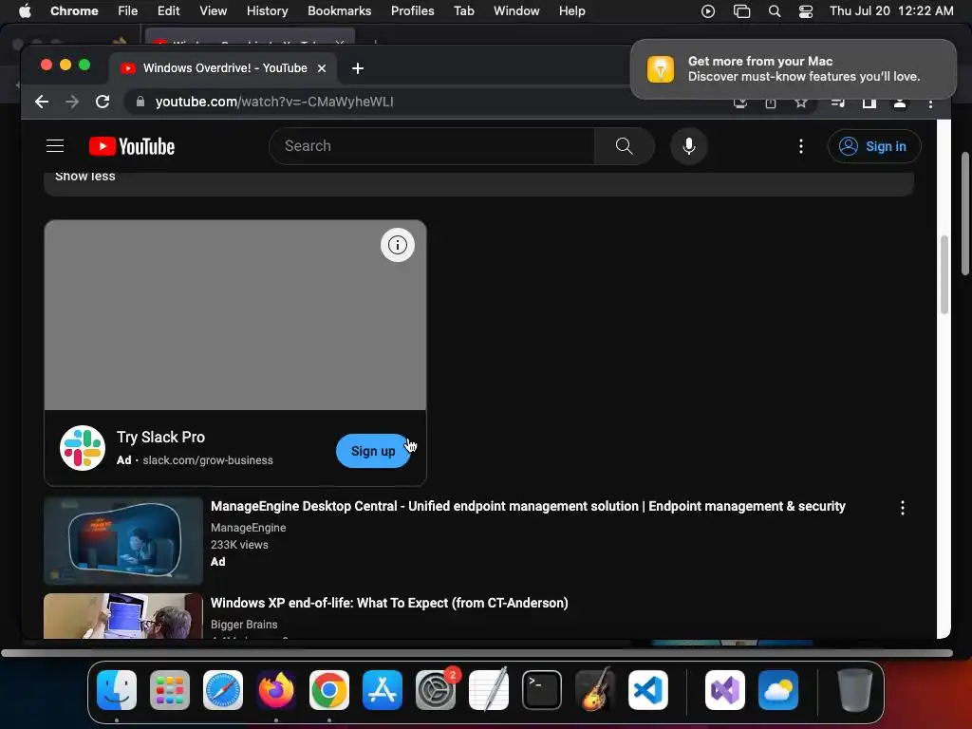The width and height of the screenshot is (972, 729).
Task: Launch Safari from the Dock
Action: tap(223, 690)
